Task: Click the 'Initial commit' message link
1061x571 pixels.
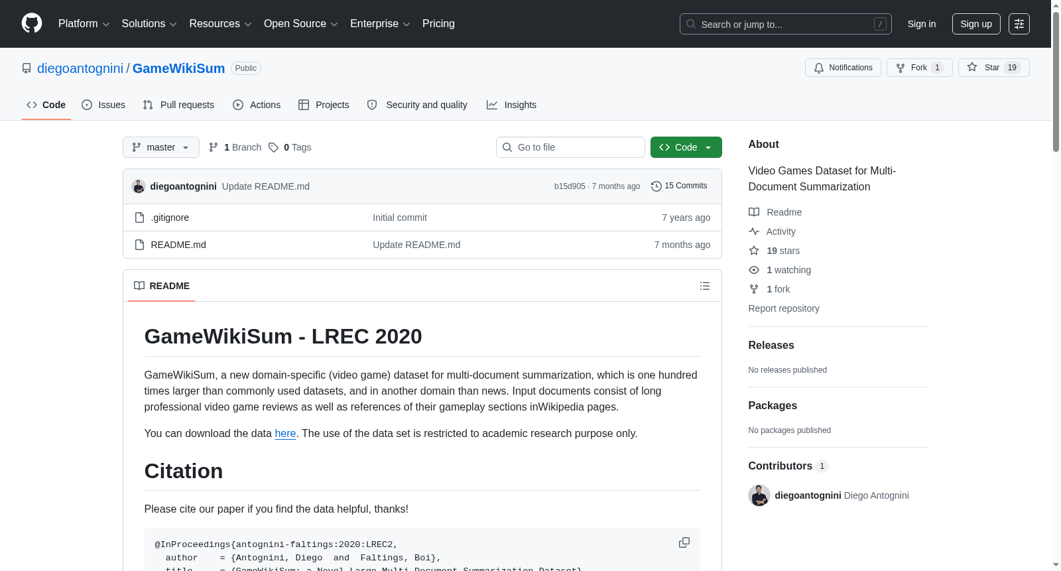Action: 400,218
